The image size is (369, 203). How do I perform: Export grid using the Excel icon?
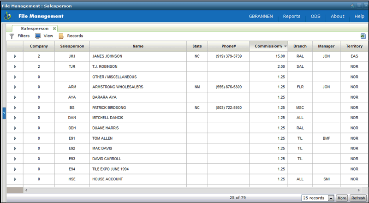(x=363, y=36)
